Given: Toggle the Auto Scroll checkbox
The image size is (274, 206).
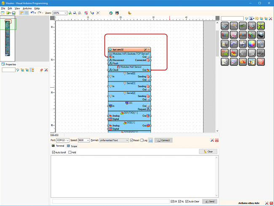Looking at the screenshot, I should click(54, 152).
